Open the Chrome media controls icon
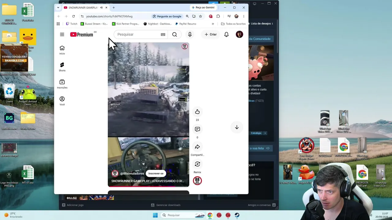Image resolution: width=392 pixels, height=220 pixels. [x=229, y=16]
